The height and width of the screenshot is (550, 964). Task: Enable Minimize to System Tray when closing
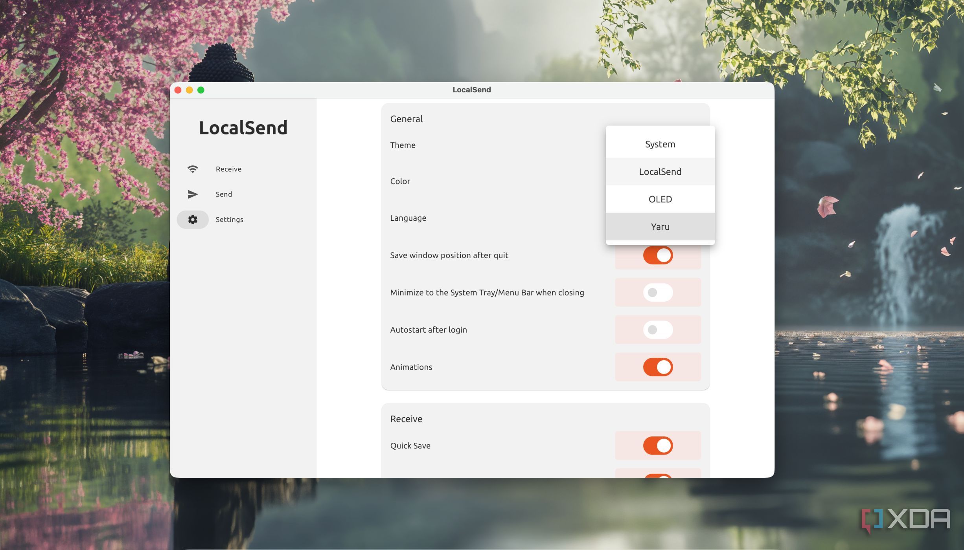[x=658, y=292]
